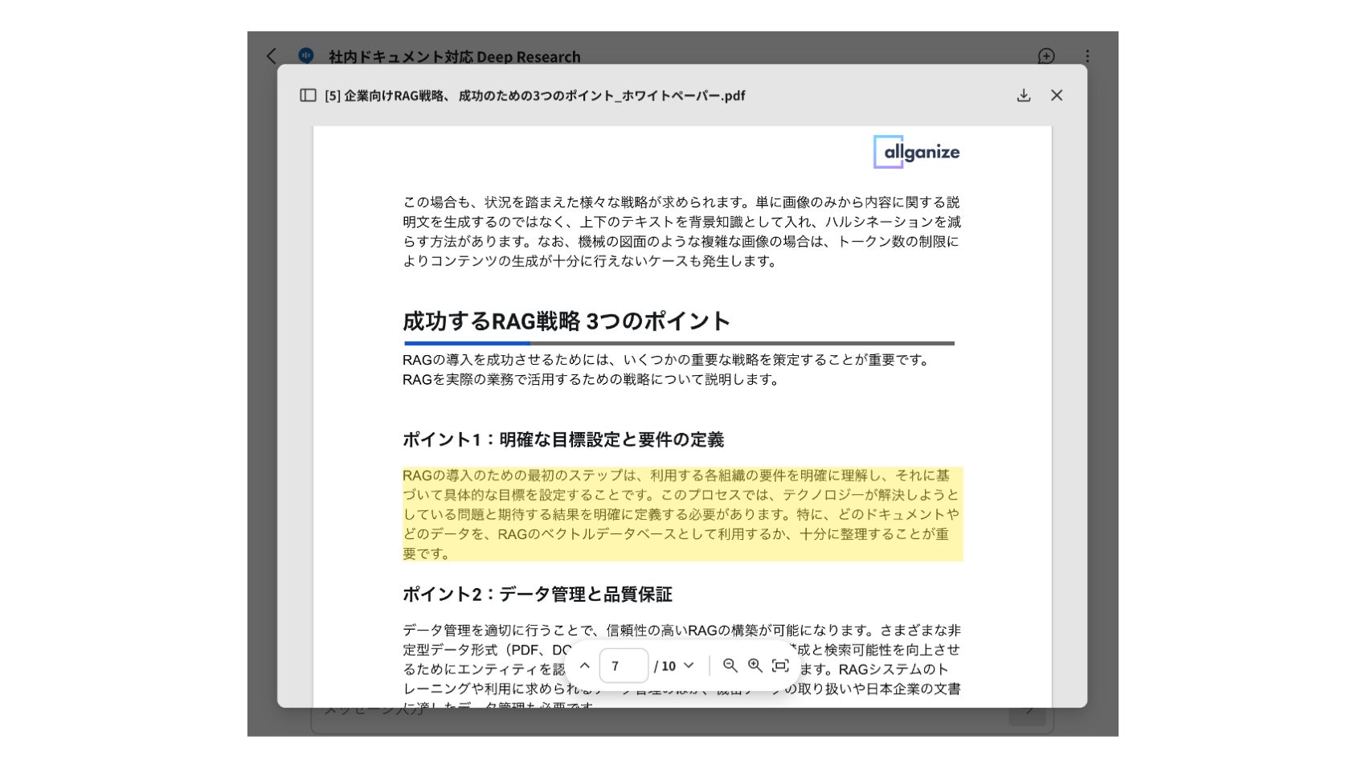1366x768 pixels.
Task: Go to the previous PDF page
Action: point(585,666)
